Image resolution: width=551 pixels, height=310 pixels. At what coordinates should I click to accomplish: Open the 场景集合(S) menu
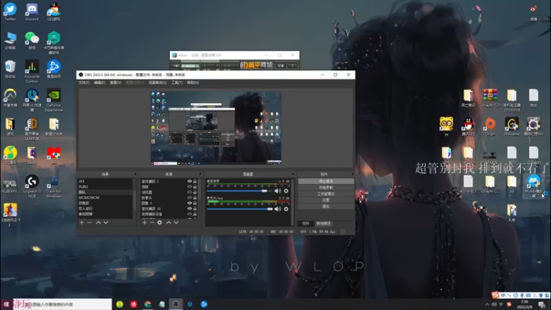click(x=158, y=83)
